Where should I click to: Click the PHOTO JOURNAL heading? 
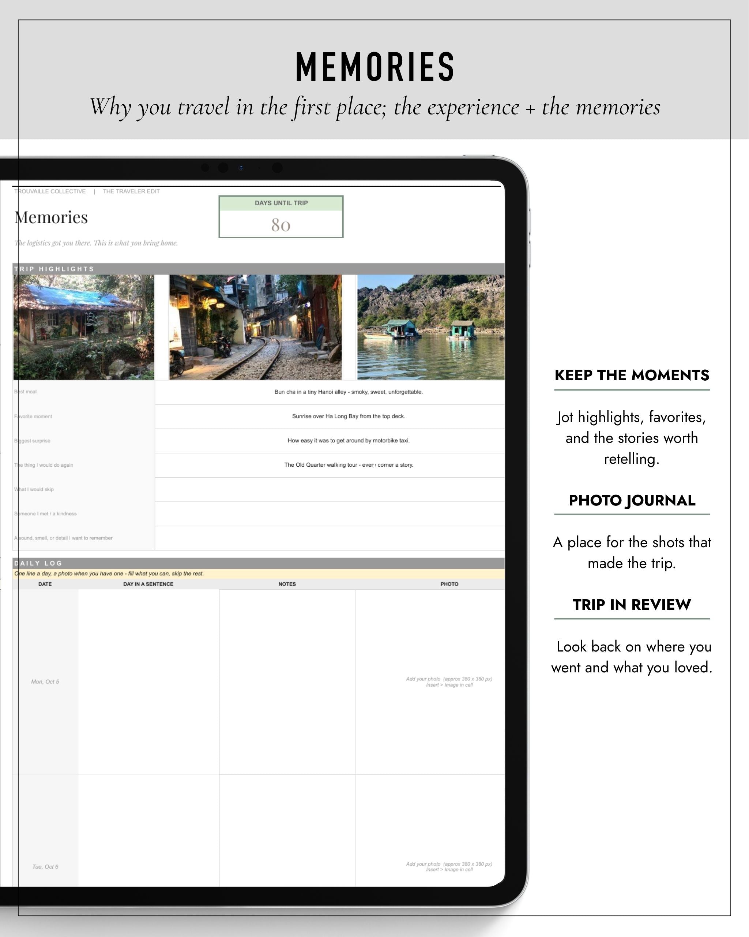632,500
